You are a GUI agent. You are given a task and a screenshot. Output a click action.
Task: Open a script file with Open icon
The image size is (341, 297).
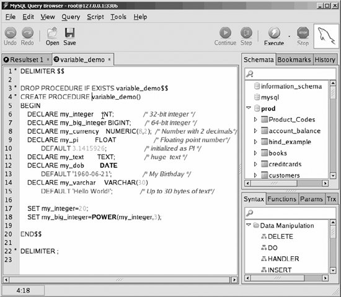click(52, 33)
